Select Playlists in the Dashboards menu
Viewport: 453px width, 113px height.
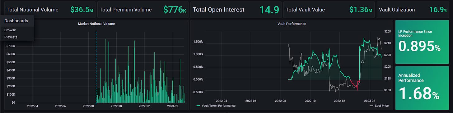[x=11, y=37]
